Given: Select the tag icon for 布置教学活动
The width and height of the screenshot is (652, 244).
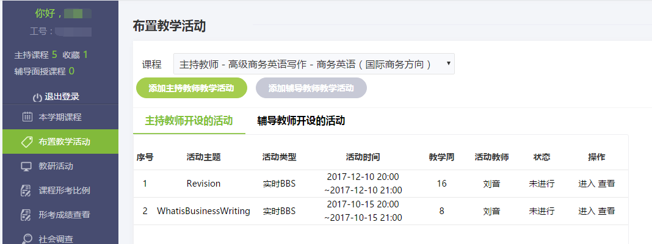Looking at the screenshot, I should [27, 142].
